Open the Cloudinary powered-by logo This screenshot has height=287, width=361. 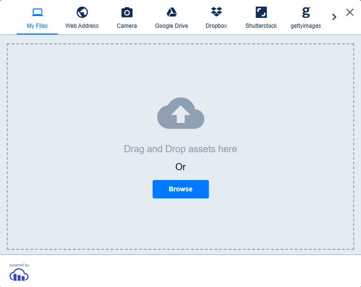click(x=19, y=275)
